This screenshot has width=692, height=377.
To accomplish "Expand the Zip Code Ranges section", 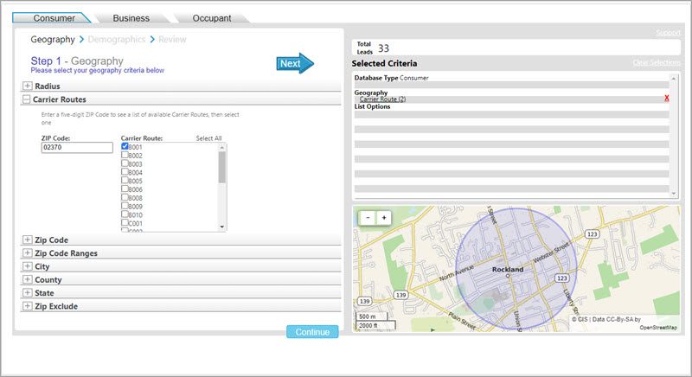I will click(x=28, y=253).
